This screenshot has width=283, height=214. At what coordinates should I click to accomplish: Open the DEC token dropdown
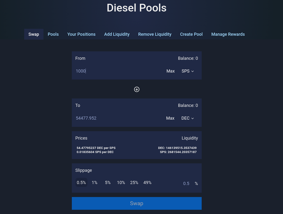tap(188, 118)
